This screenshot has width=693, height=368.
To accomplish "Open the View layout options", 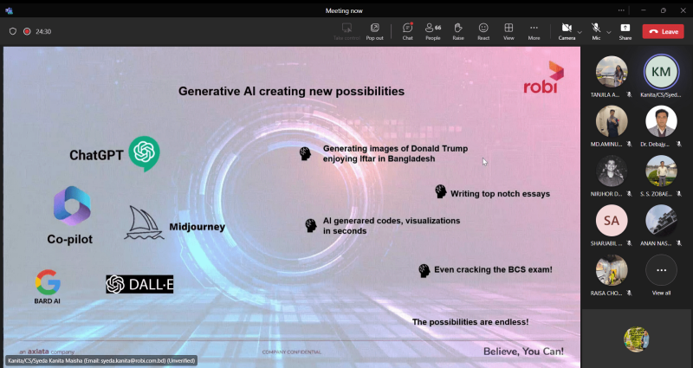I will [x=508, y=31].
